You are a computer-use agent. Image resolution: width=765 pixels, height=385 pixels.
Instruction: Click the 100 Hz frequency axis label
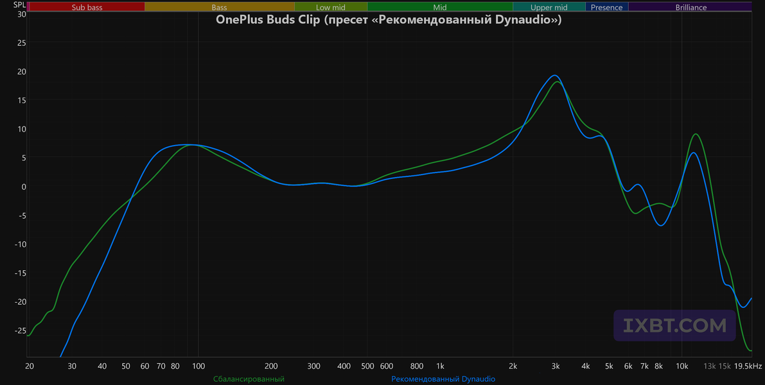coord(198,366)
